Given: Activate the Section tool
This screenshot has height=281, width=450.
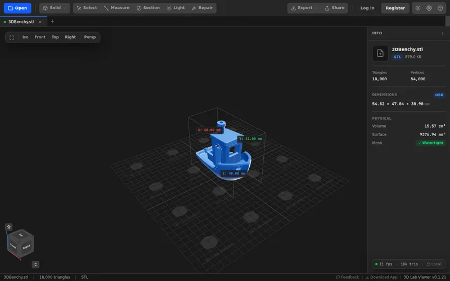Looking at the screenshot, I should coord(148,8).
